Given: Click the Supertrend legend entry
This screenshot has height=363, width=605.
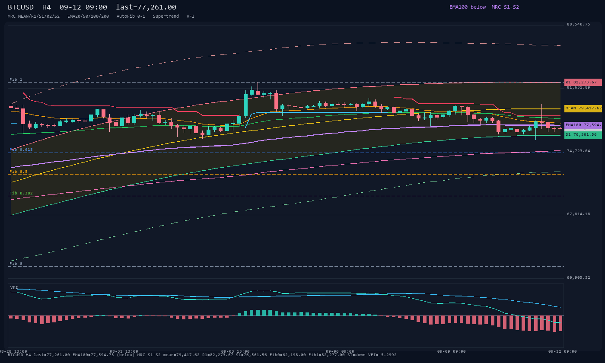Looking at the screenshot, I should pyautogui.click(x=166, y=16).
